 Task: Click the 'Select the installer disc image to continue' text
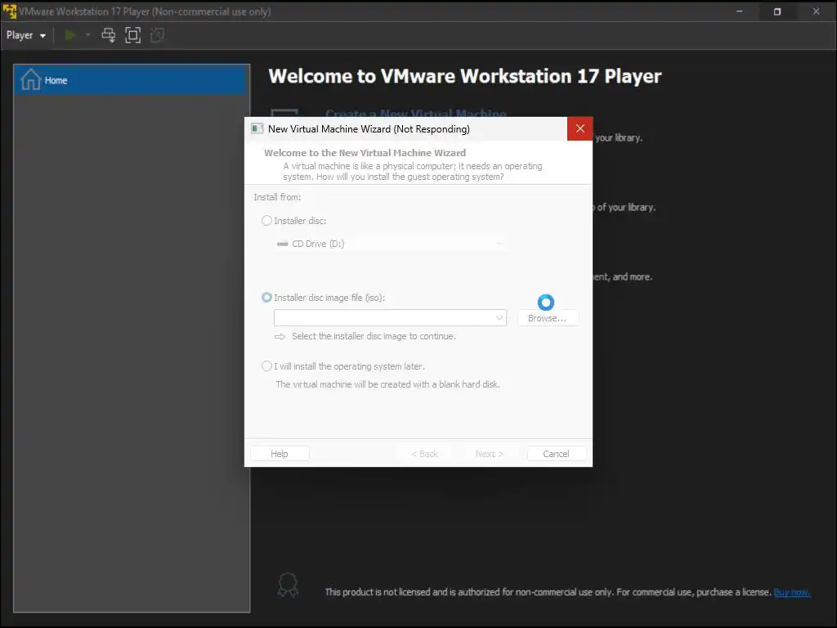coord(374,336)
